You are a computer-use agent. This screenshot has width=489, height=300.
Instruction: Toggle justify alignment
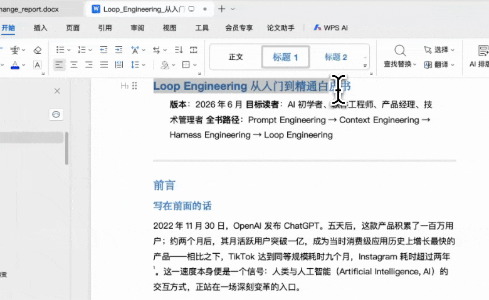click(x=104, y=64)
